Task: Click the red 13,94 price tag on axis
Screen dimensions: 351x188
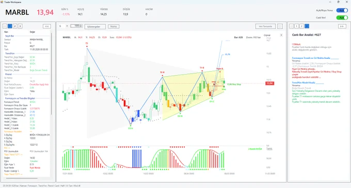Action: [270, 83]
